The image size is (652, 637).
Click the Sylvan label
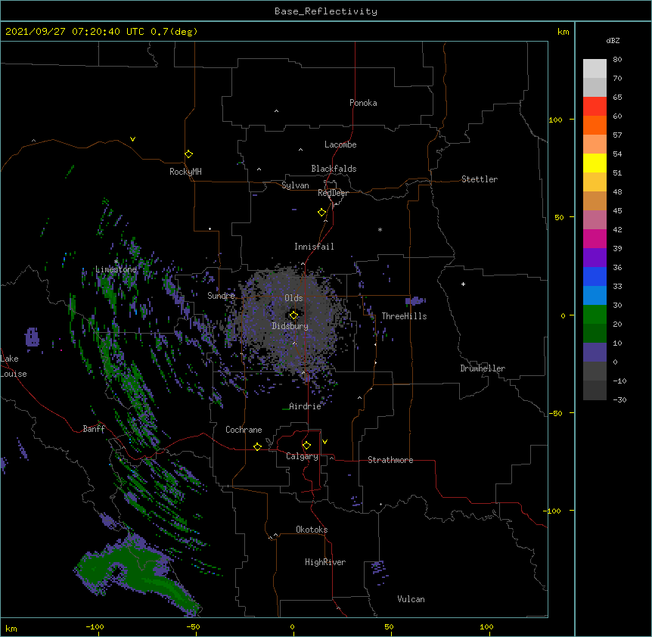[295, 185]
